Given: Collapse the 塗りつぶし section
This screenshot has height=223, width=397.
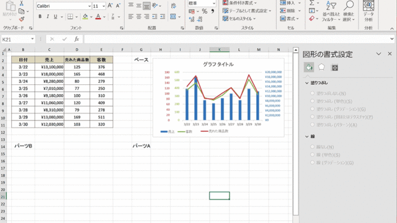Looking at the screenshot, I should tap(307, 83).
